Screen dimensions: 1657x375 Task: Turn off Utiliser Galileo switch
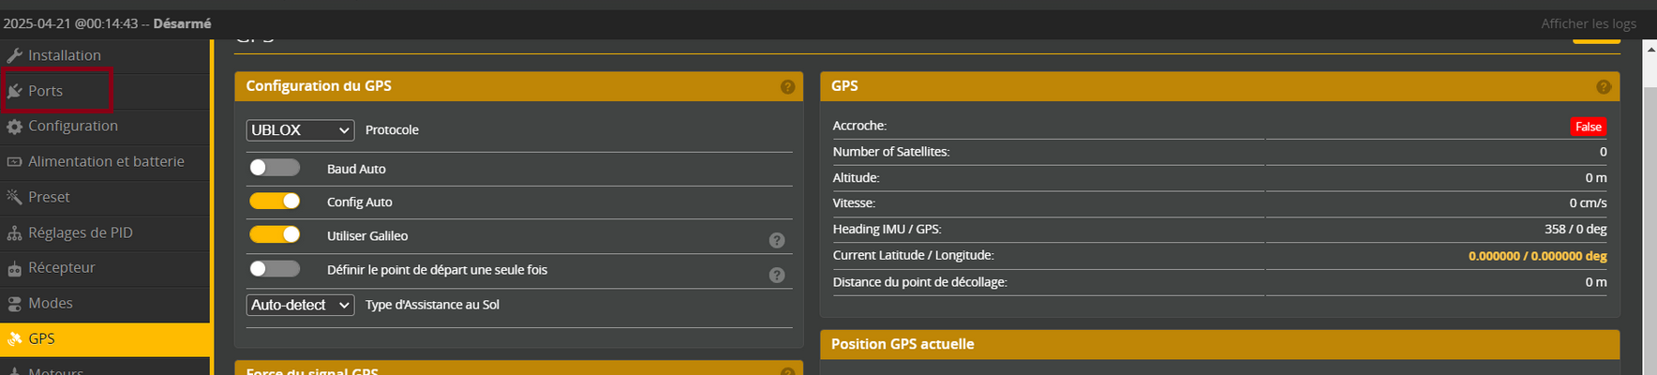(274, 234)
